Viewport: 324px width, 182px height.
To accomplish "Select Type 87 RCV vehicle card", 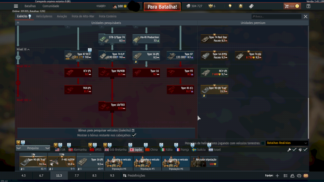I will (x=78, y=56).
